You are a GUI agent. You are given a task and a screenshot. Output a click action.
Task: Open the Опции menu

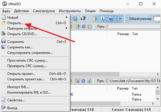tap(90, 11)
